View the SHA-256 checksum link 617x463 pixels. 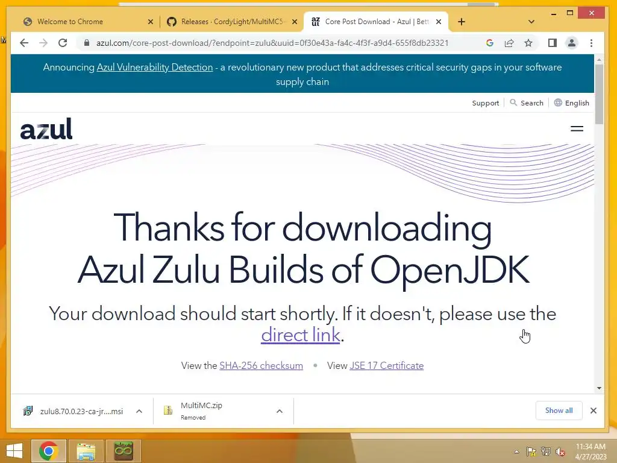click(x=262, y=366)
